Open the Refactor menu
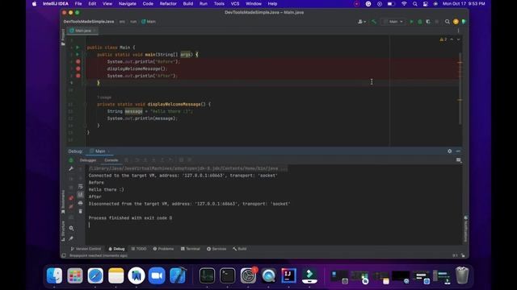This screenshot has width=517, height=290. click(x=168, y=3)
